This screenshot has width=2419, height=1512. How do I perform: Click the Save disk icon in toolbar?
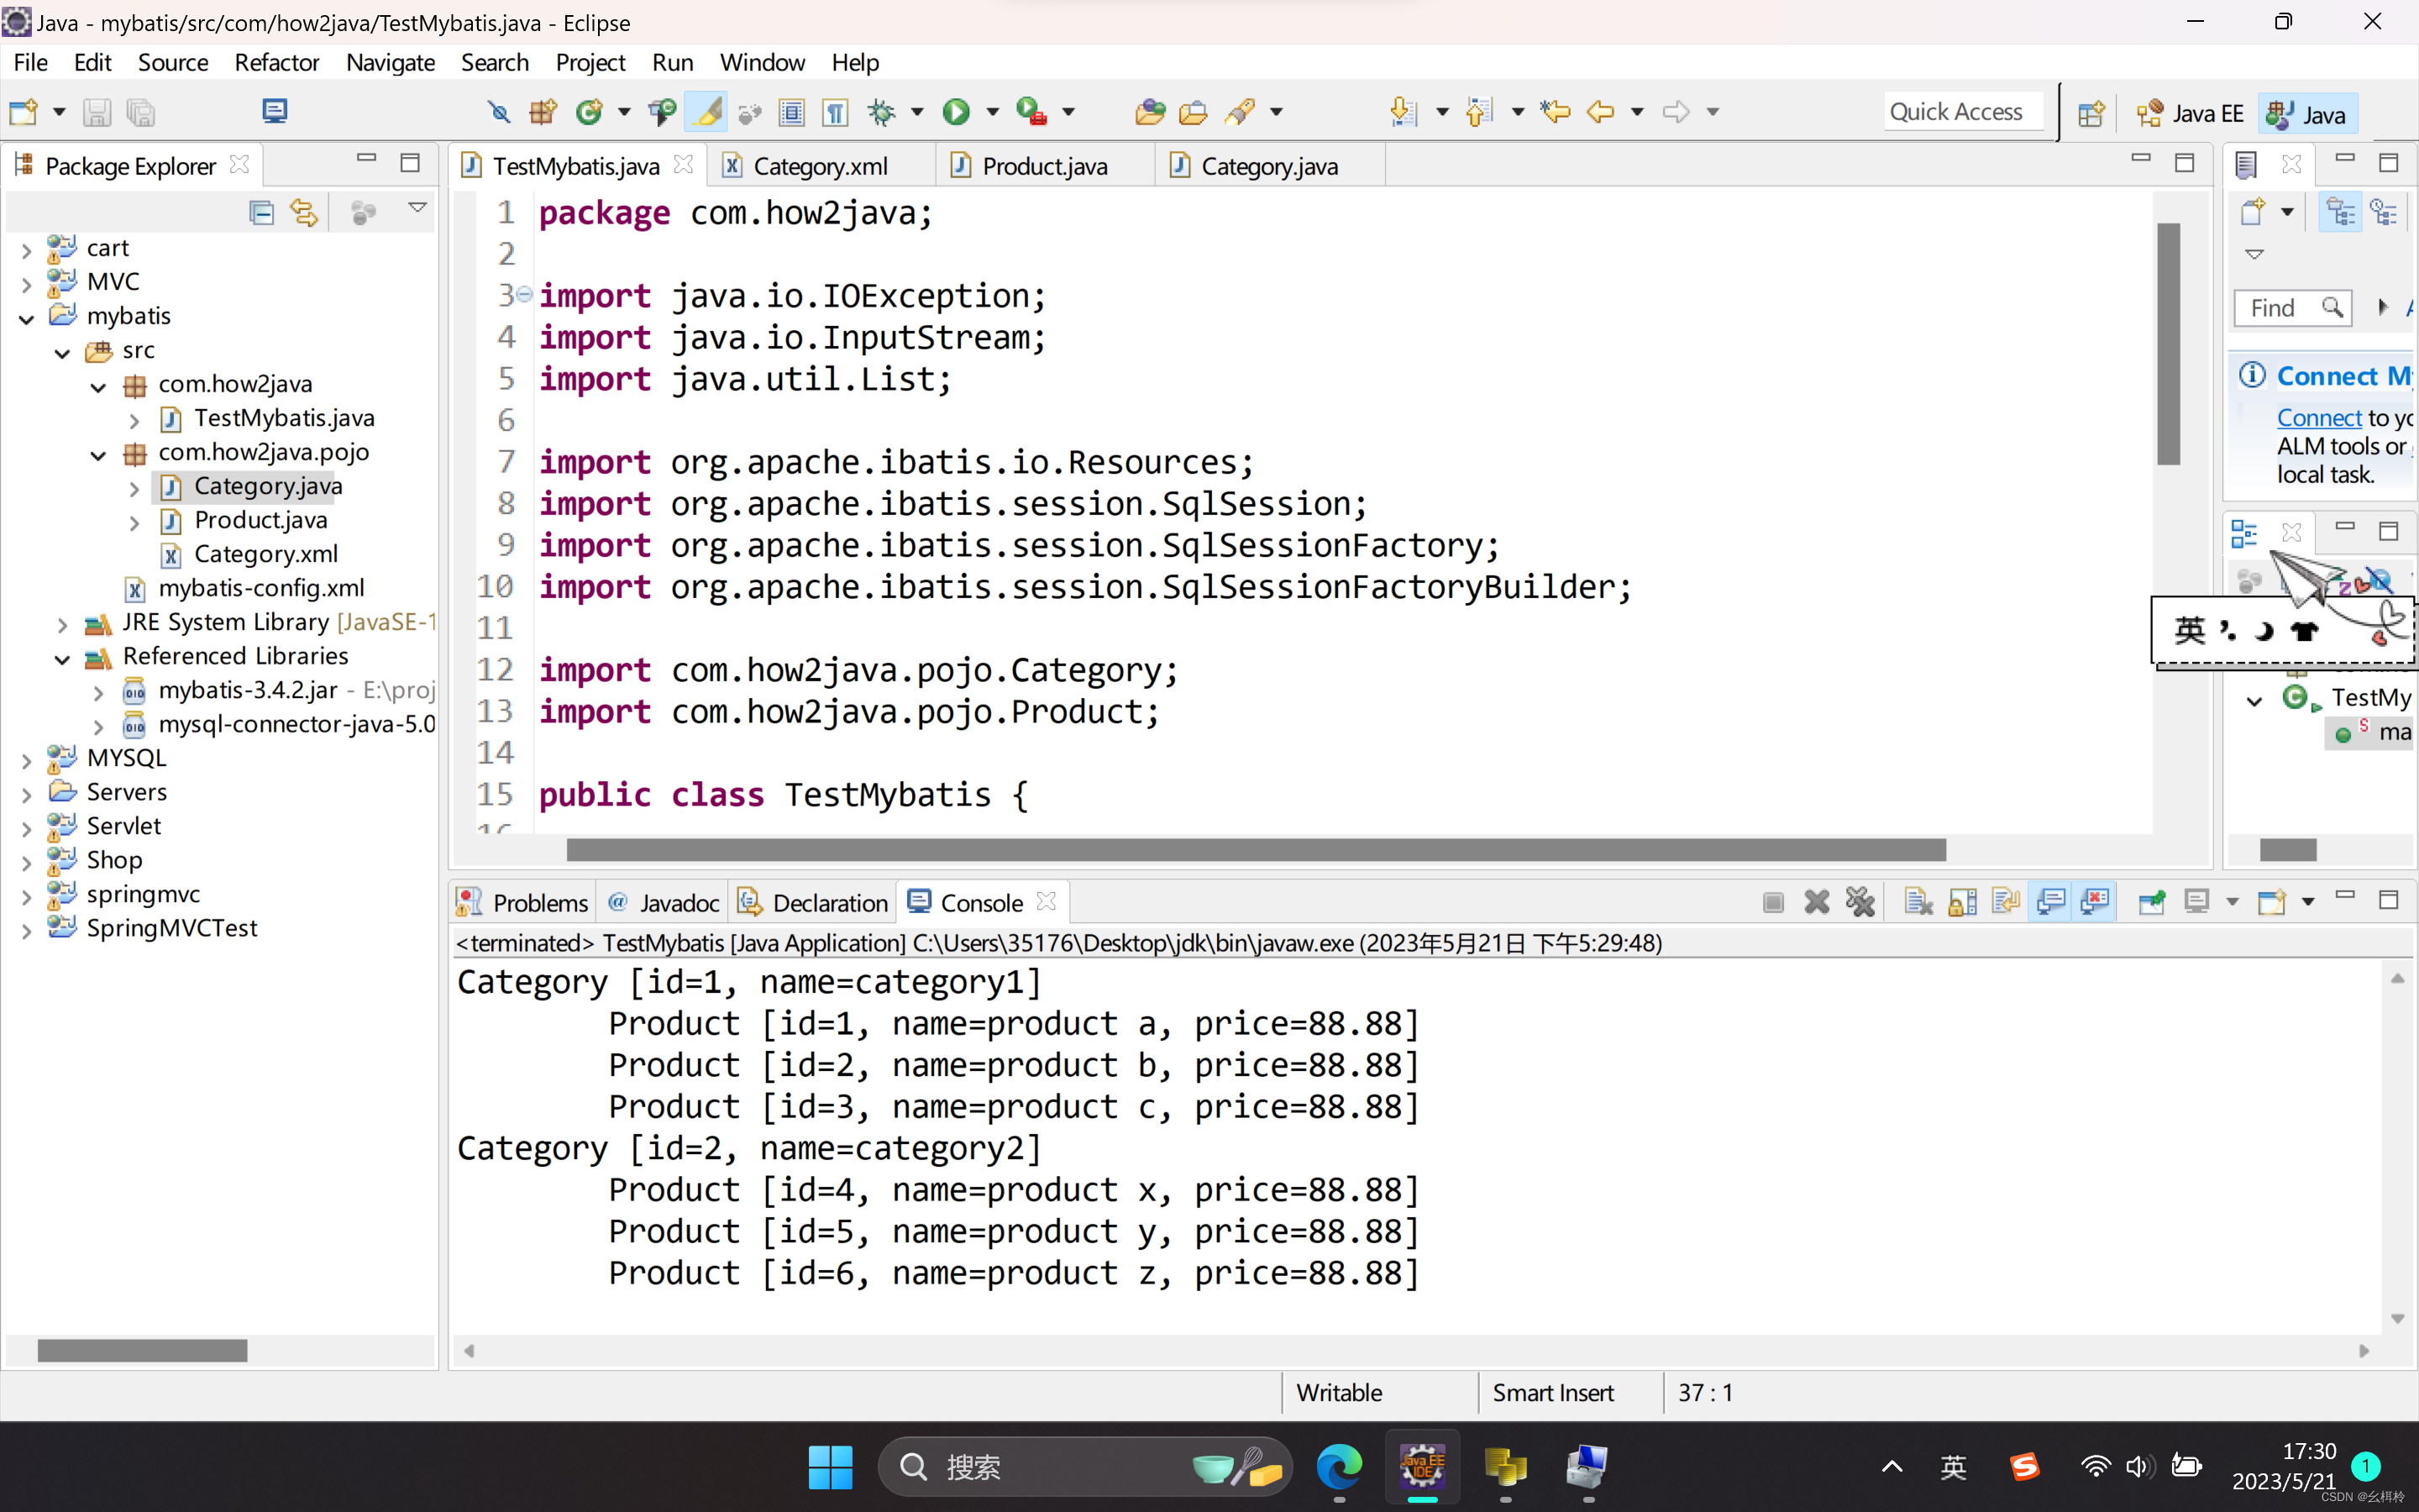[x=96, y=112]
